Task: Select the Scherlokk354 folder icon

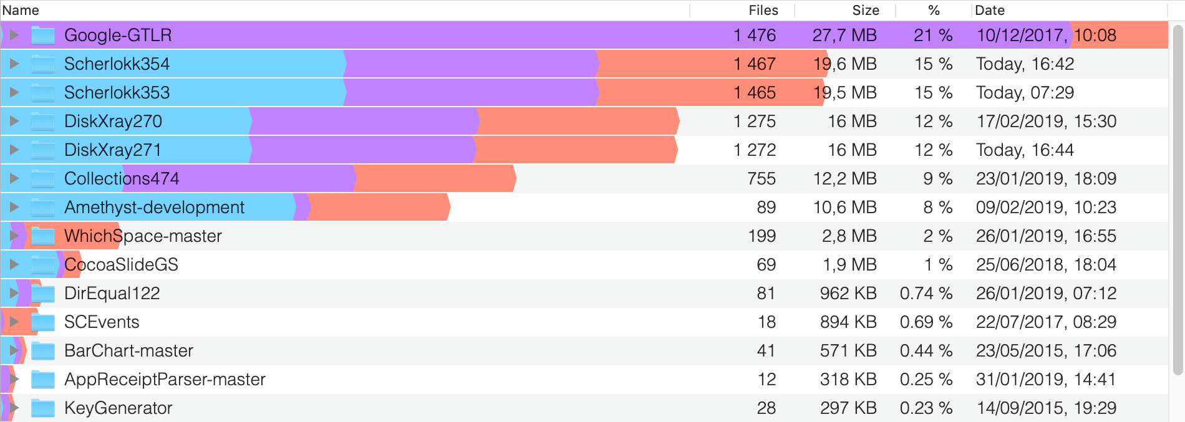Action: [x=43, y=64]
